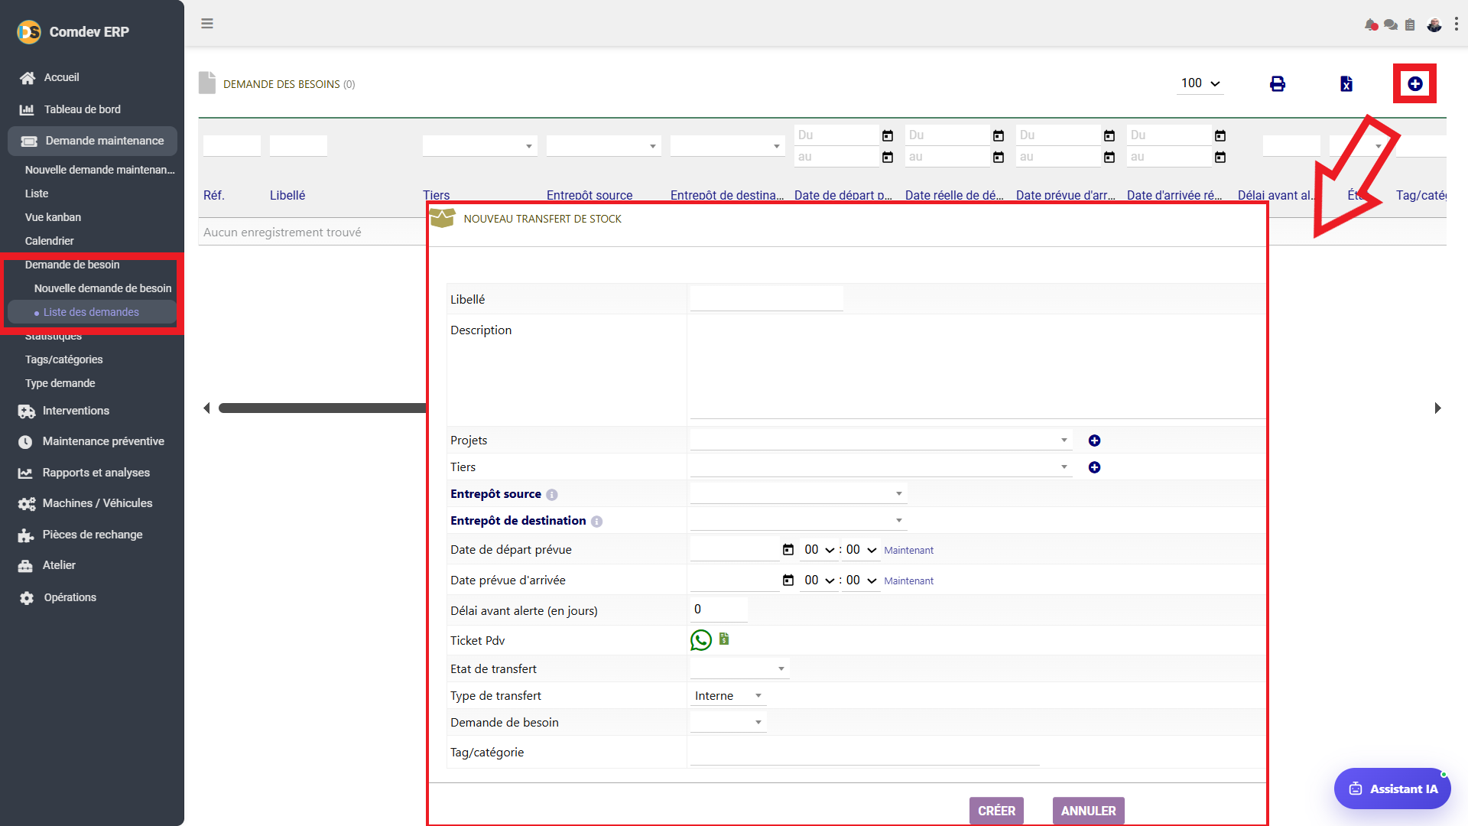Open the rows per page 100 dropdown

click(x=1200, y=83)
